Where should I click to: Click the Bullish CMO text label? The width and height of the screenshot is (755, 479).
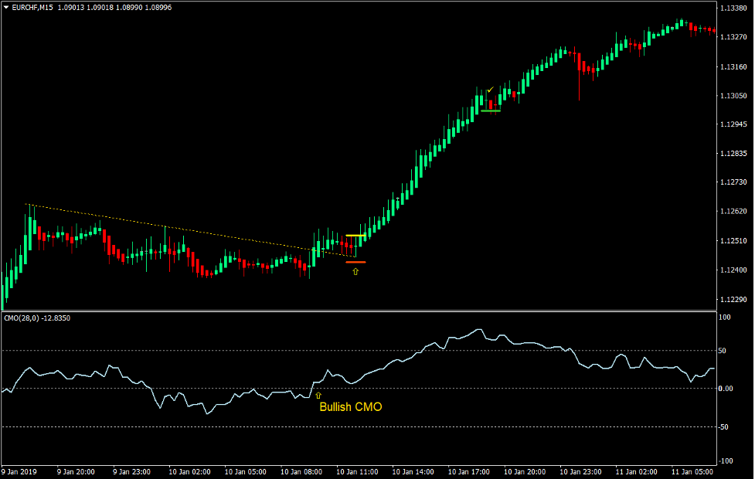(352, 406)
